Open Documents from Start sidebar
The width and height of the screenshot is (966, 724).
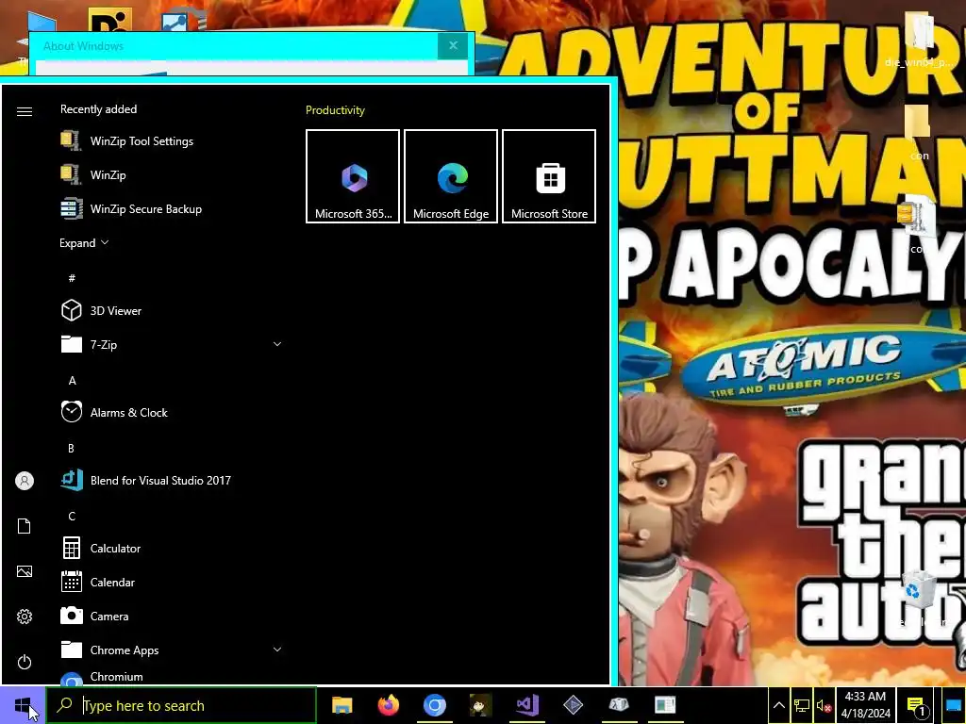tap(25, 526)
